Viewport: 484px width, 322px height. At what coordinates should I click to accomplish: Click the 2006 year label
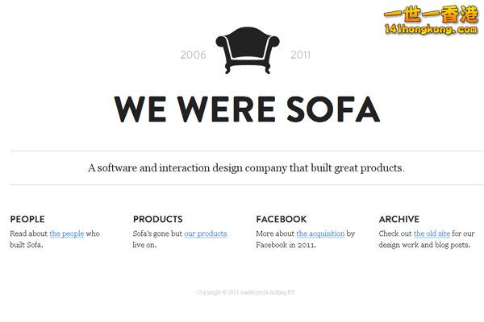193,56
